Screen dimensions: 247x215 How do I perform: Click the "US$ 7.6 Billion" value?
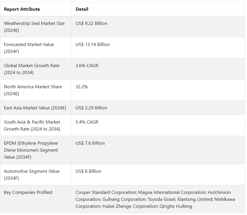90,143
